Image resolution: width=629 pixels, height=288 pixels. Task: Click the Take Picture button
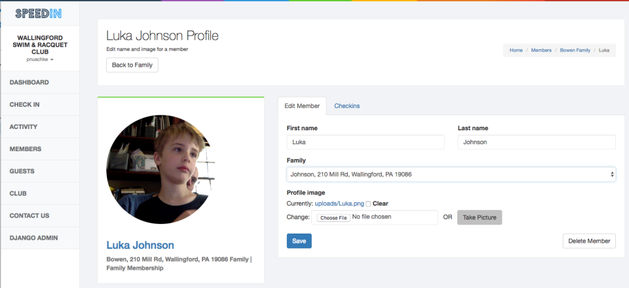(x=480, y=217)
